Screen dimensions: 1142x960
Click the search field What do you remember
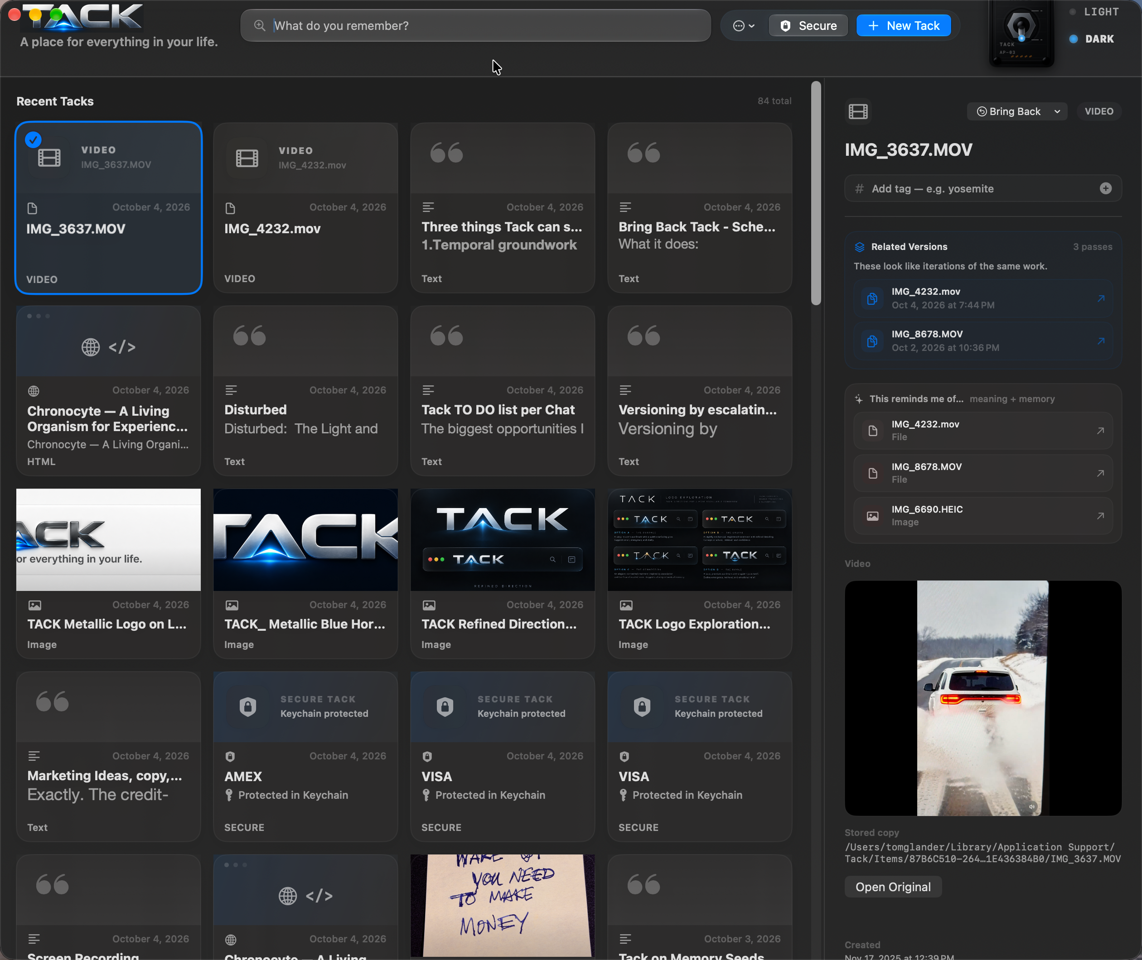point(475,25)
